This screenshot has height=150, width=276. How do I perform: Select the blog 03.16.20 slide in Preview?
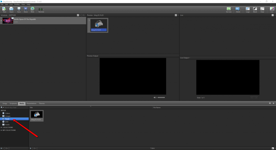coord(98,25)
